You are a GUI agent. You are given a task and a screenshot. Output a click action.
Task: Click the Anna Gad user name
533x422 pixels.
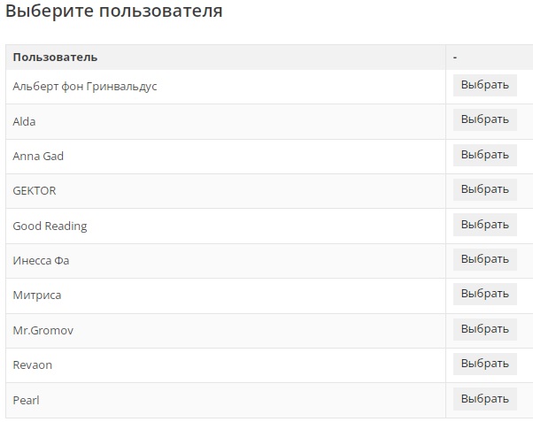click(38, 157)
